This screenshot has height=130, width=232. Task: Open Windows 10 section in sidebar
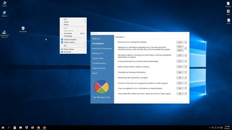tap(98, 53)
